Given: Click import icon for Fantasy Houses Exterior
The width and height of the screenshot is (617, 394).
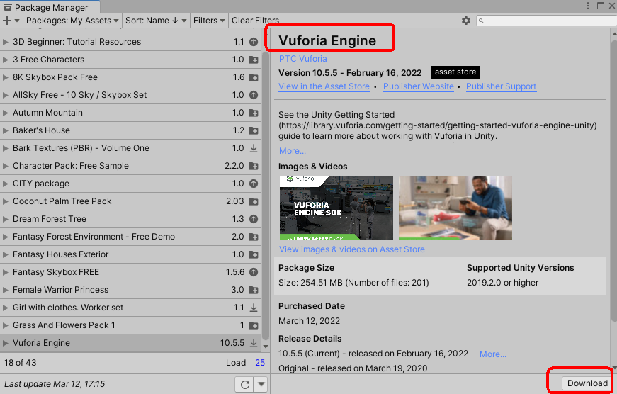Looking at the screenshot, I should [x=254, y=254].
